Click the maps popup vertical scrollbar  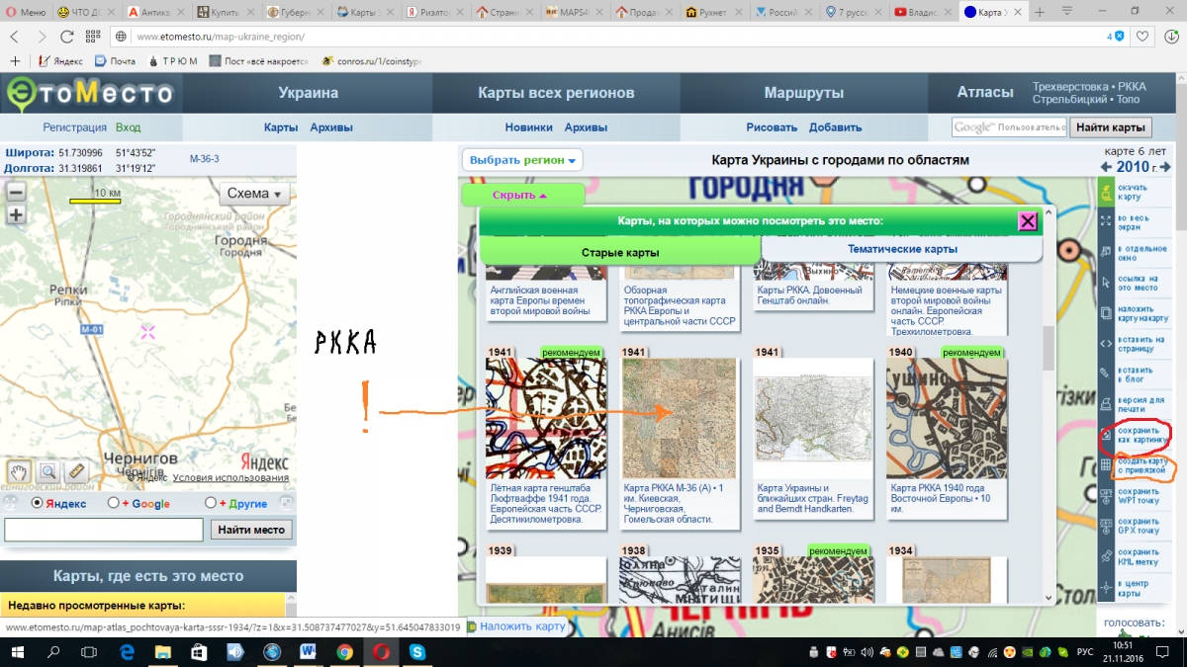pos(1050,347)
